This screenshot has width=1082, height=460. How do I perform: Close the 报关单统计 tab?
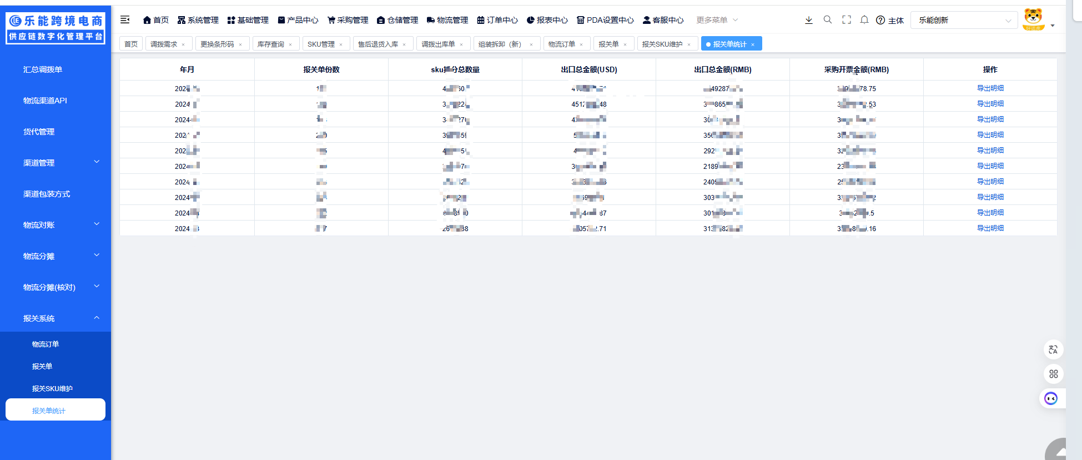(x=753, y=44)
